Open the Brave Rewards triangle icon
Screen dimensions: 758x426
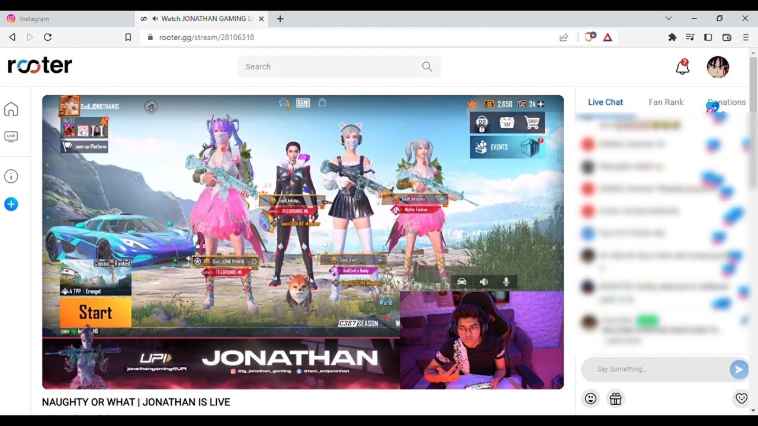pos(608,37)
